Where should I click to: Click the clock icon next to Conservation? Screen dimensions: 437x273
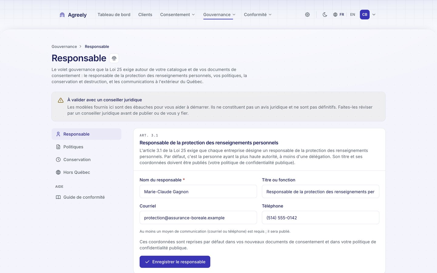pyautogui.click(x=58, y=160)
